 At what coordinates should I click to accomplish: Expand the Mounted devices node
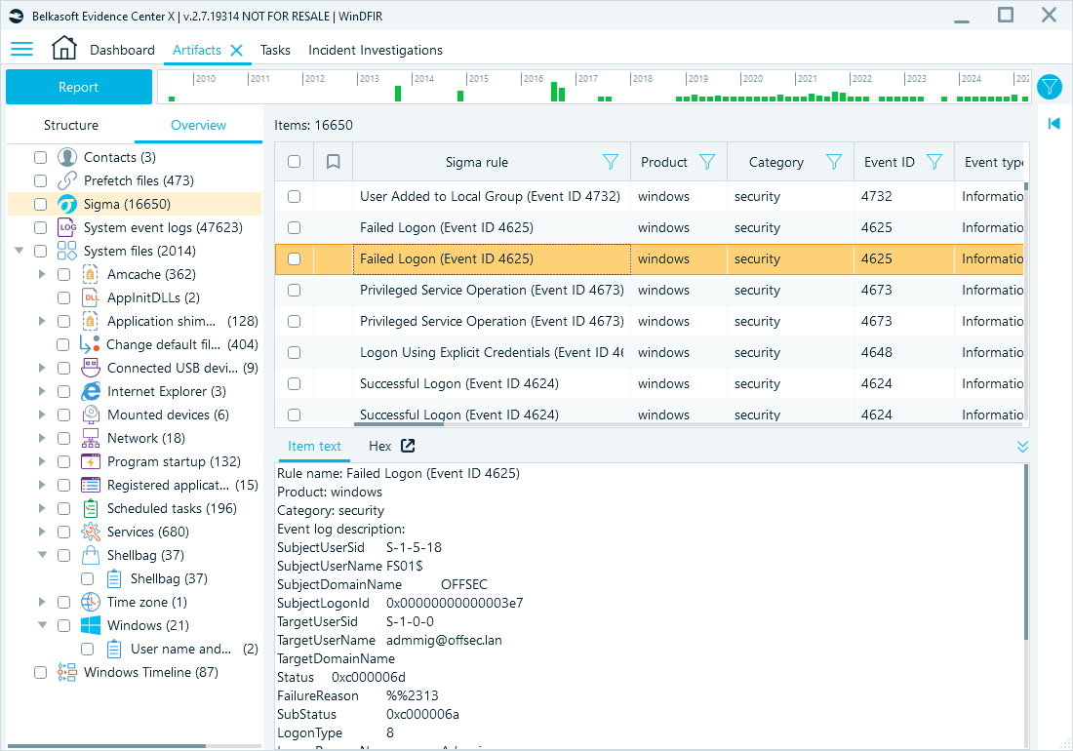pos(42,415)
